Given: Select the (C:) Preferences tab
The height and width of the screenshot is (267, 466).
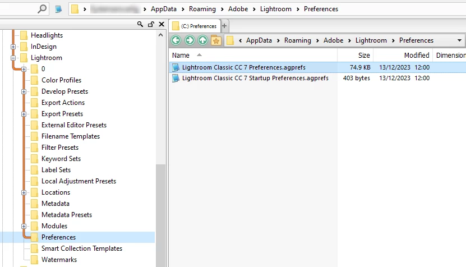Looking at the screenshot, I should pos(195,26).
